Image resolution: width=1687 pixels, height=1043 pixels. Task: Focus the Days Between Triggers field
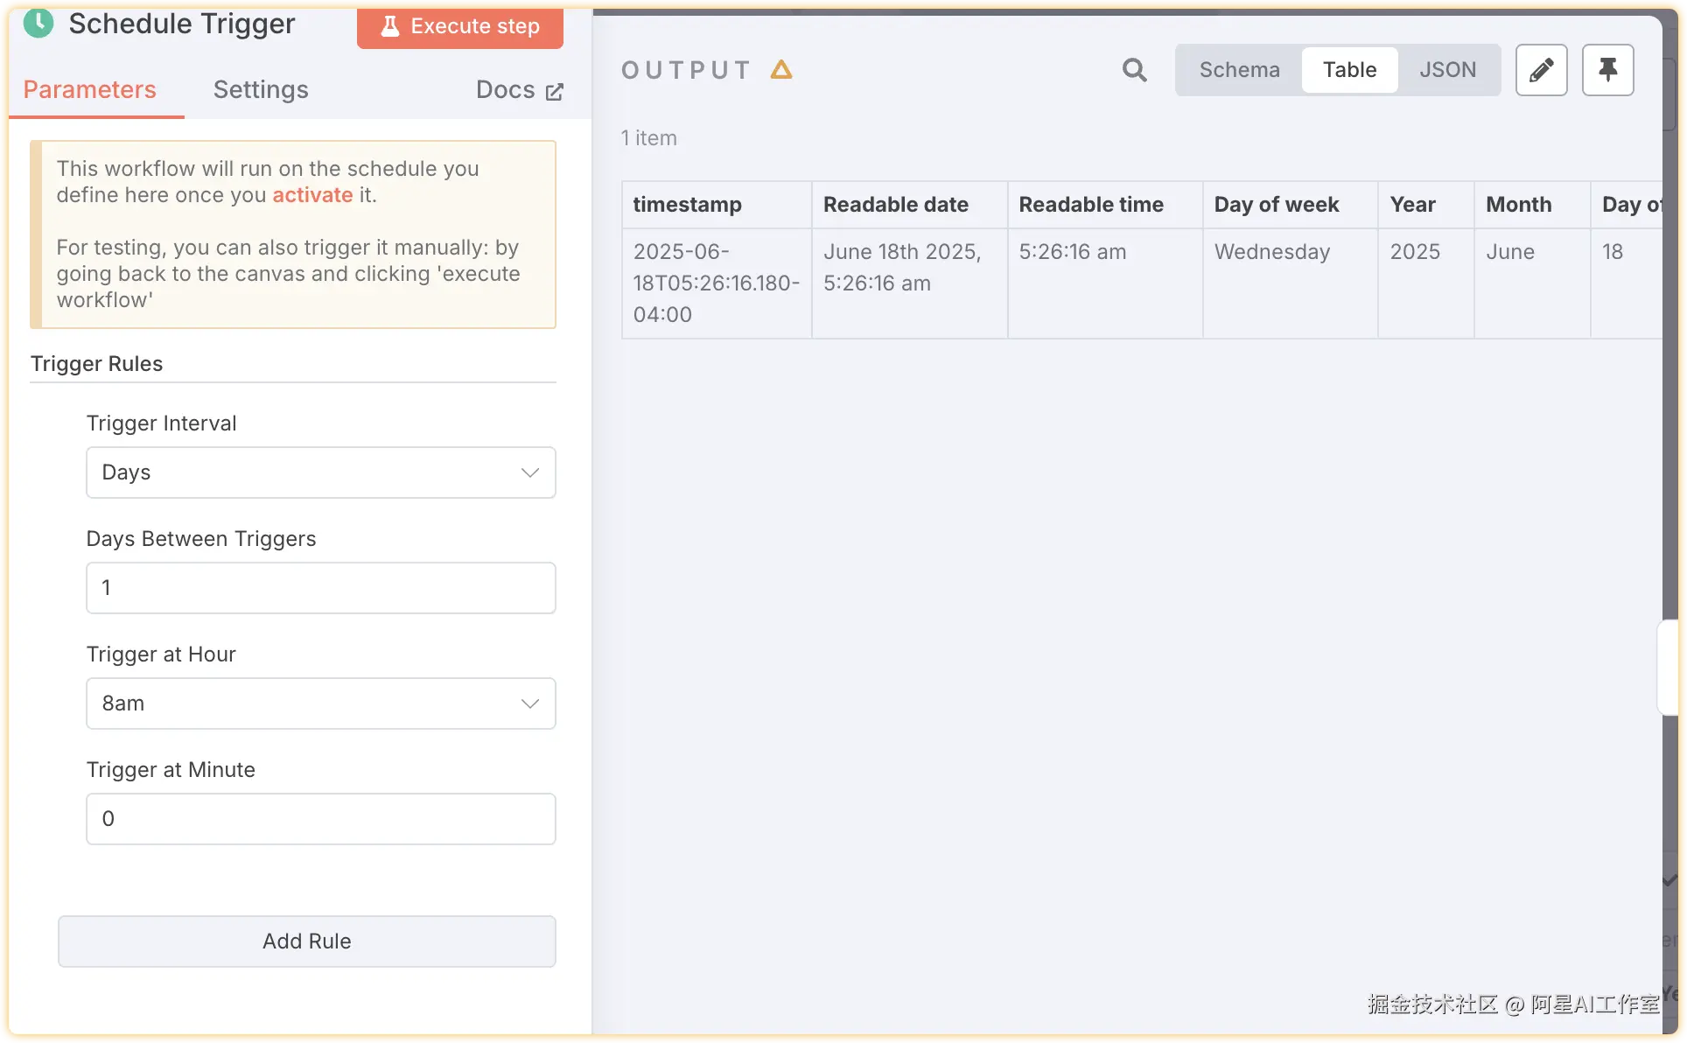[320, 588]
